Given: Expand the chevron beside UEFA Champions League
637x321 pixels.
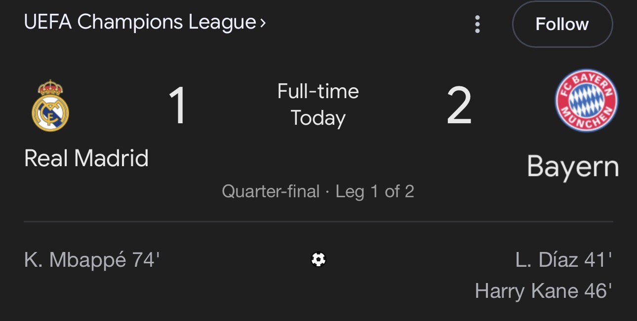Looking at the screenshot, I should [263, 23].
